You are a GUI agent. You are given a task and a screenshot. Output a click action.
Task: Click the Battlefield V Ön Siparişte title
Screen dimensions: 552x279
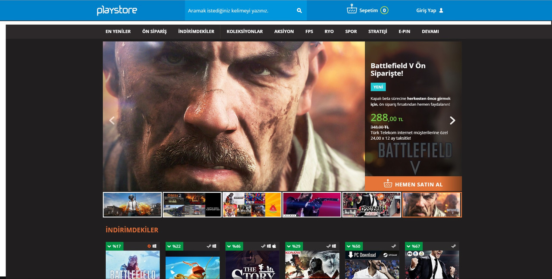pyautogui.click(x=398, y=69)
